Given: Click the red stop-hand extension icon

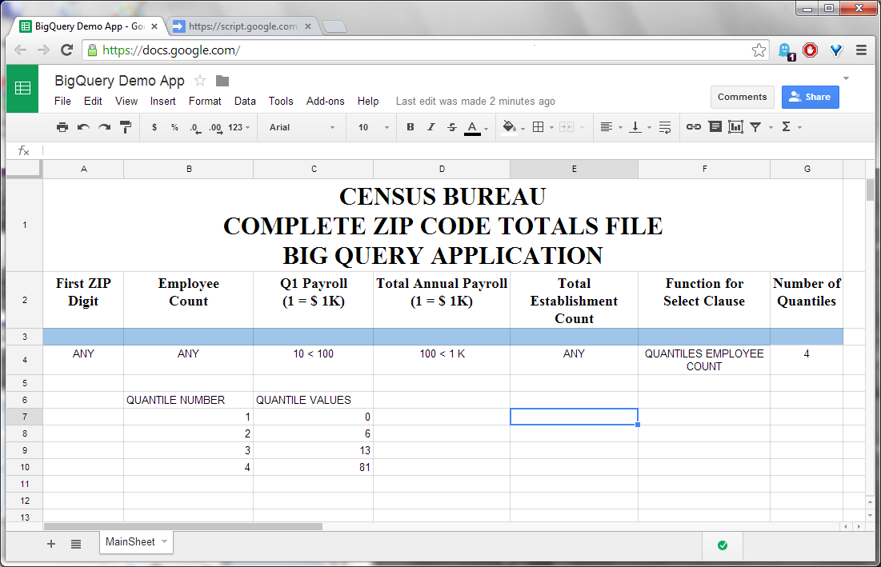Looking at the screenshot, I should coord(811,50).
